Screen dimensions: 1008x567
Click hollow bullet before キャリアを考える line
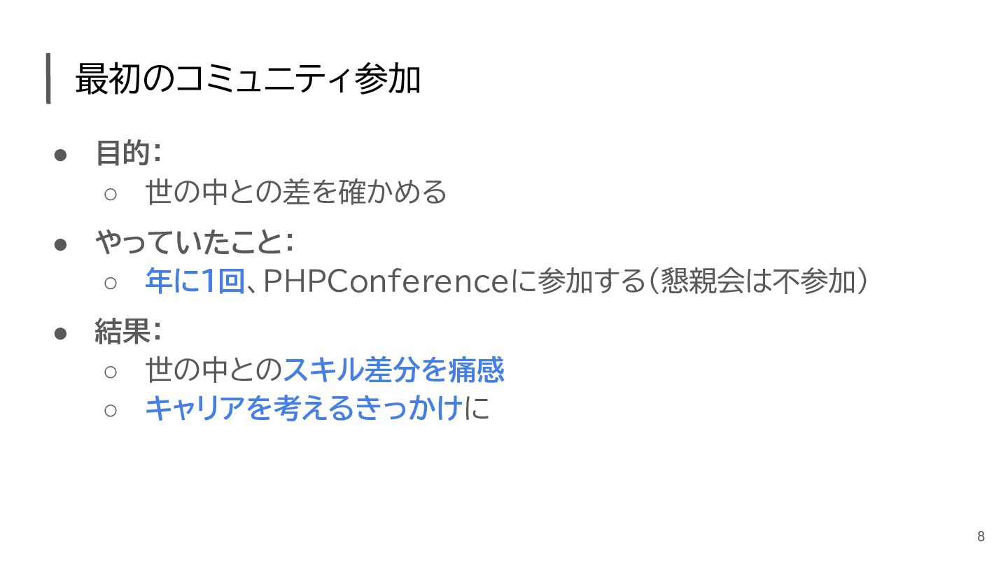[x=111, y=410]
